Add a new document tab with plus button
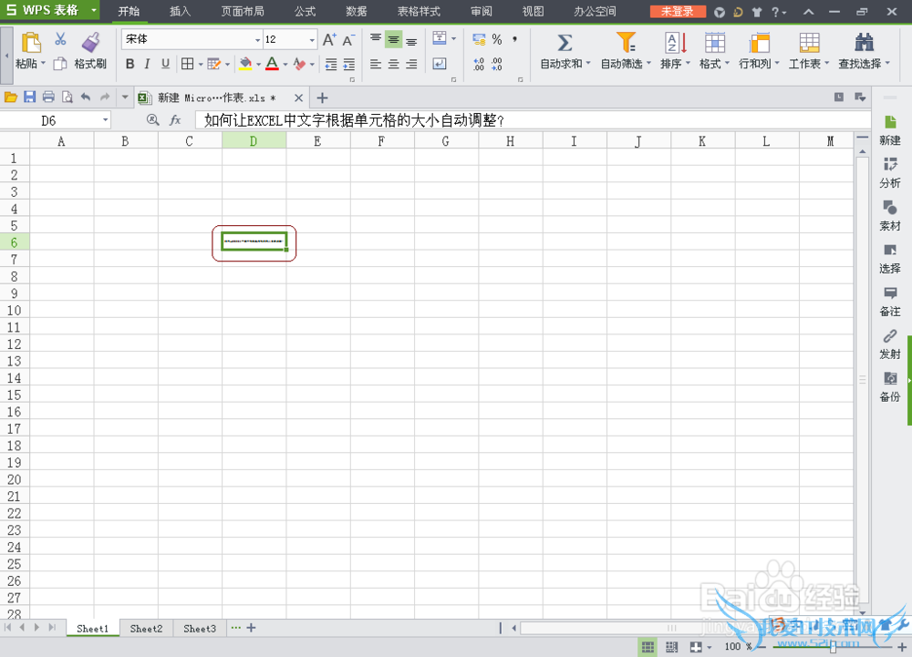The height and width of the screenshot is (657, 912). tap(322, 98)
